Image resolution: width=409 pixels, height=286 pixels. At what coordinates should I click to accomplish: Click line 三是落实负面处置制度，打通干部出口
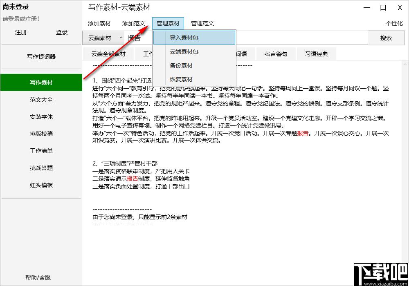click(141, 186)
